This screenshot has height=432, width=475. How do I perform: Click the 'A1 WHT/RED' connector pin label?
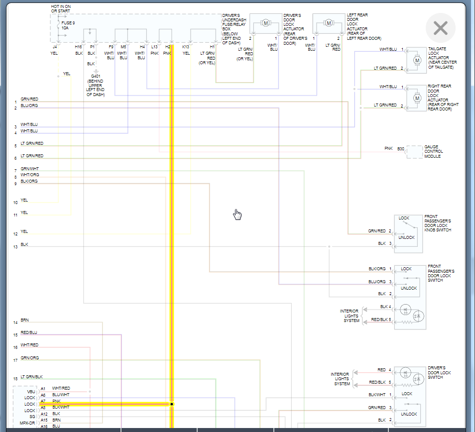pos(55,388)
